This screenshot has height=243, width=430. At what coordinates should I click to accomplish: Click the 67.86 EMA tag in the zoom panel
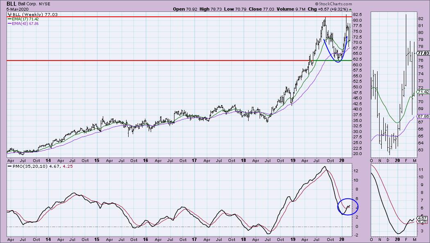(423, 117)
